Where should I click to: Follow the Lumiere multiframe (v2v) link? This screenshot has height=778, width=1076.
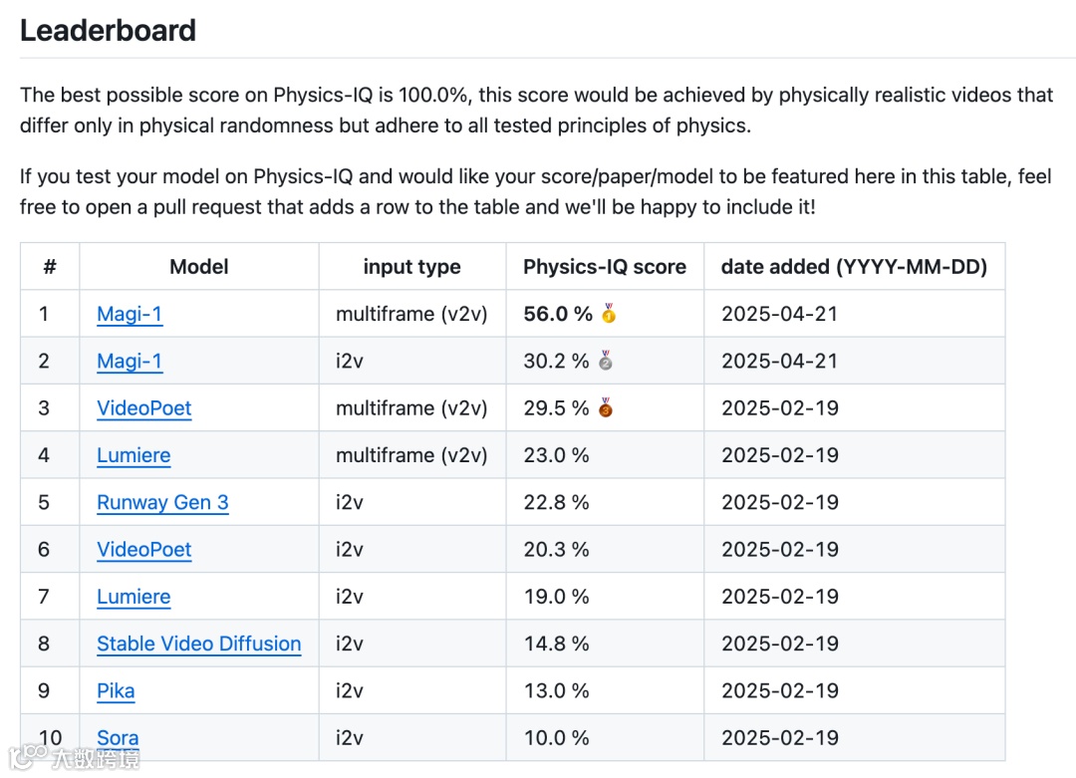click(x=134, y=455)
